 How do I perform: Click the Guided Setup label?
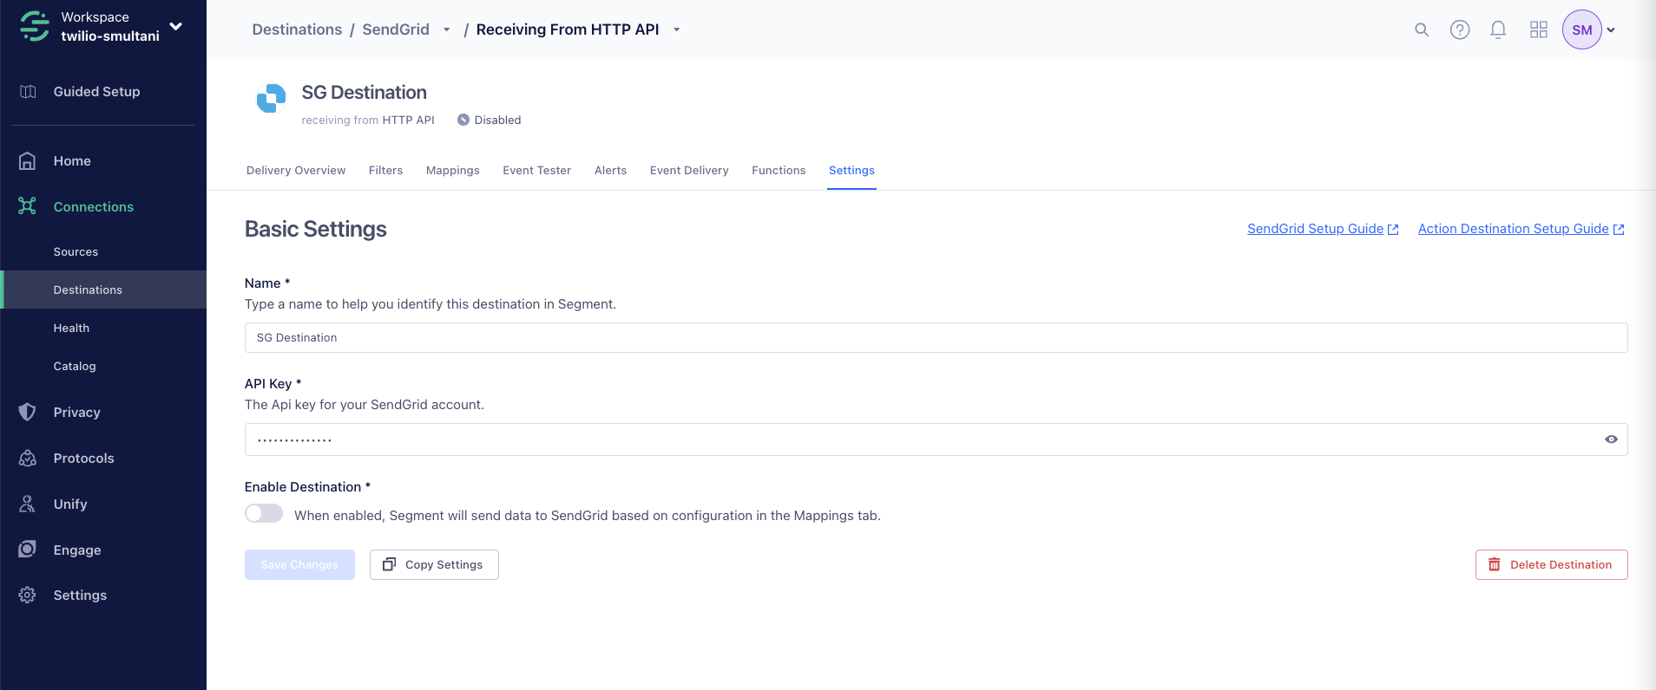[96, 92]
